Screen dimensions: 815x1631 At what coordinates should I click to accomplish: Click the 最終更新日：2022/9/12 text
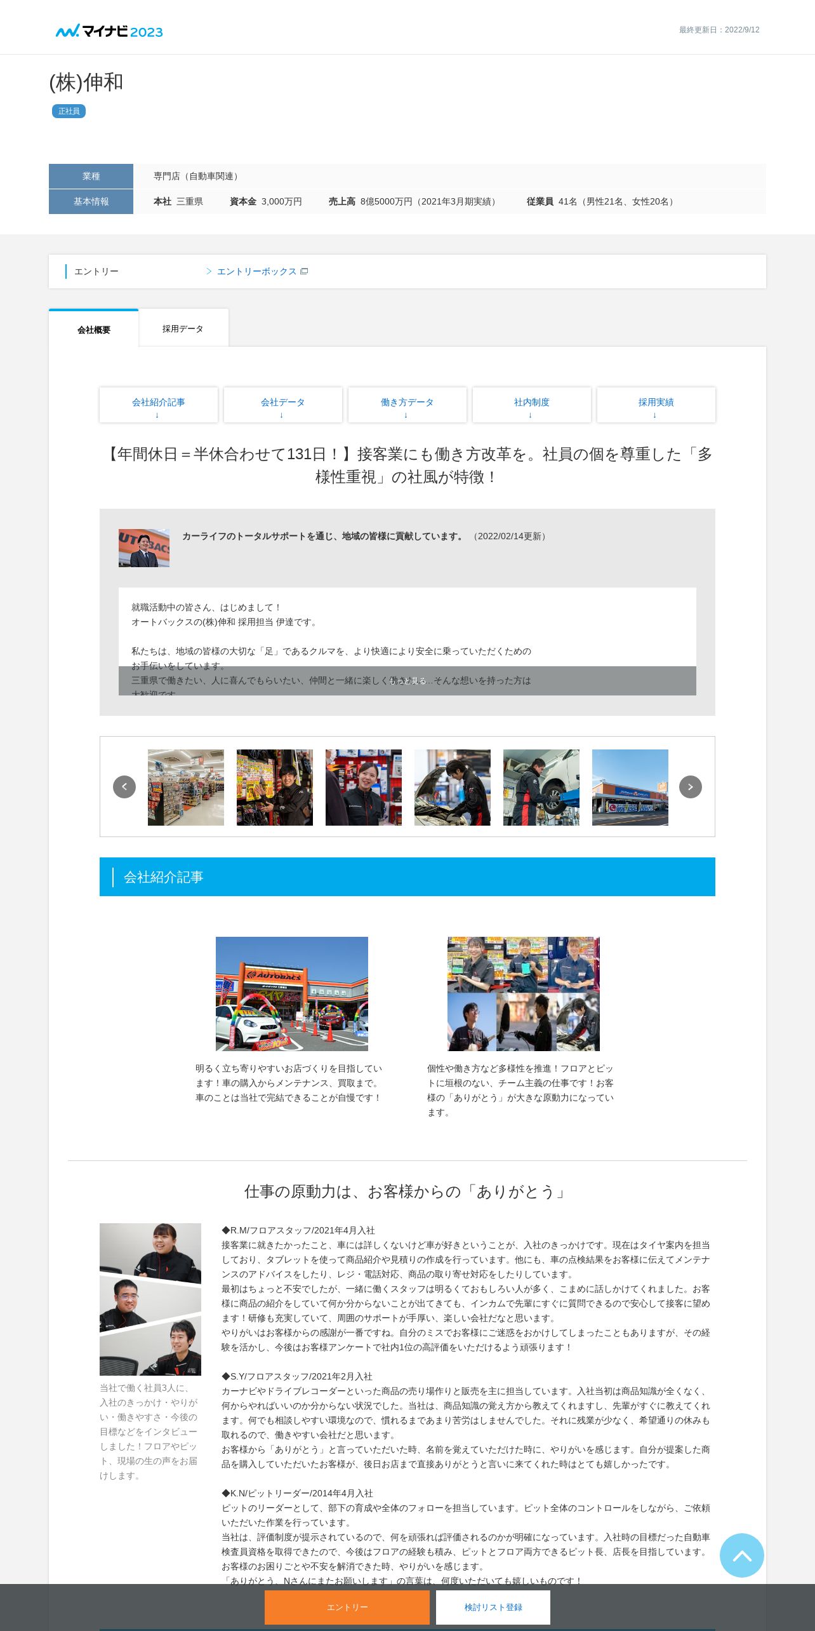point(719,30)
